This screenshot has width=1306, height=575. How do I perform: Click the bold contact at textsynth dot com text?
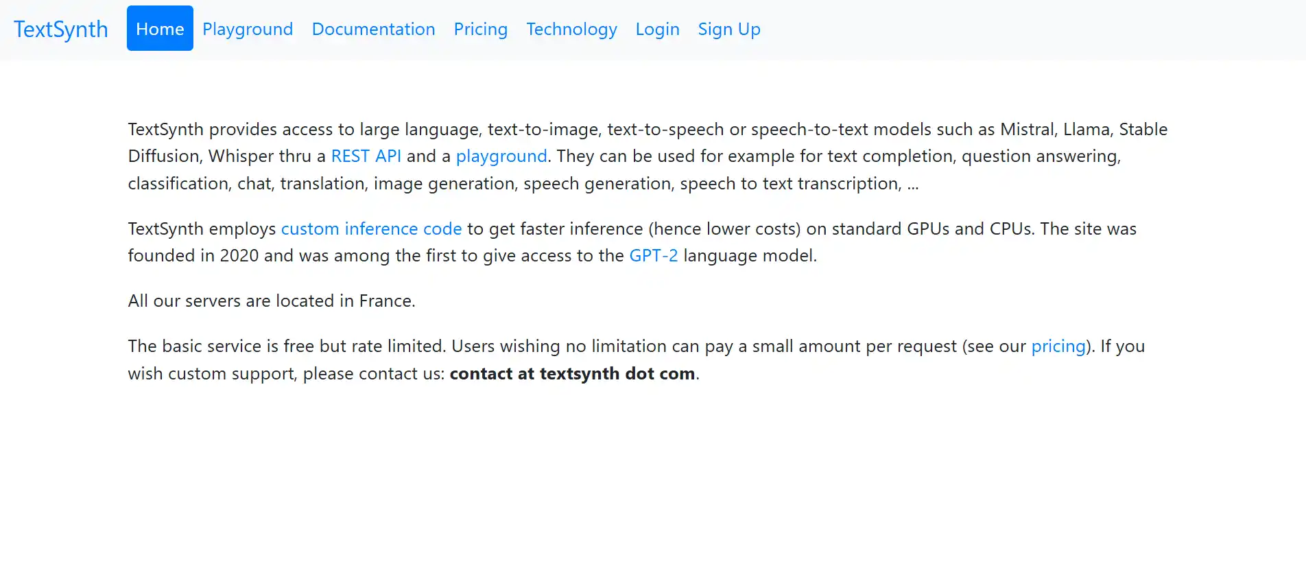[572, 374]
